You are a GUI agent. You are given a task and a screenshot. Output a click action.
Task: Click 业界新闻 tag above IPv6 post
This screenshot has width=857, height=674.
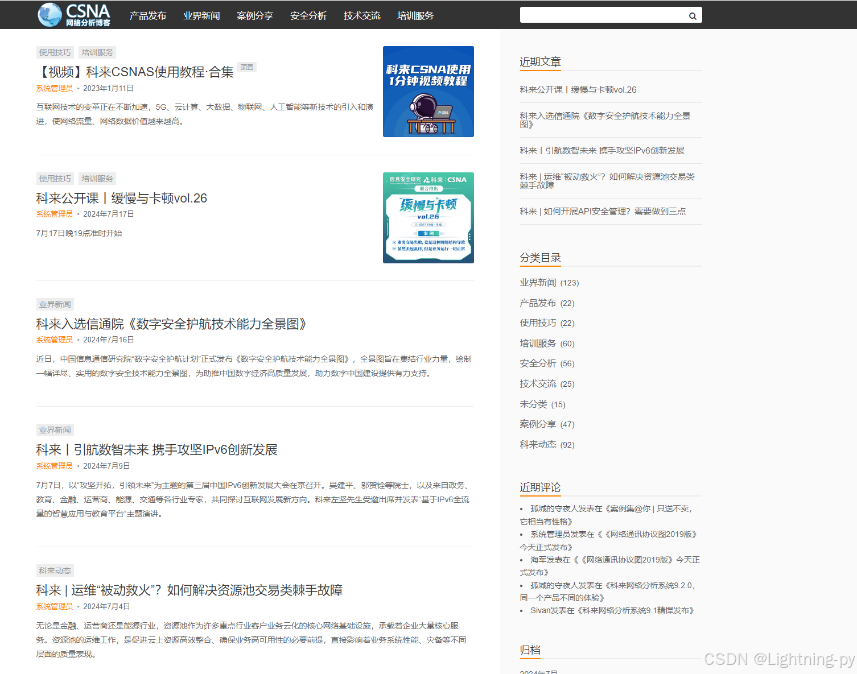[55, 430]
